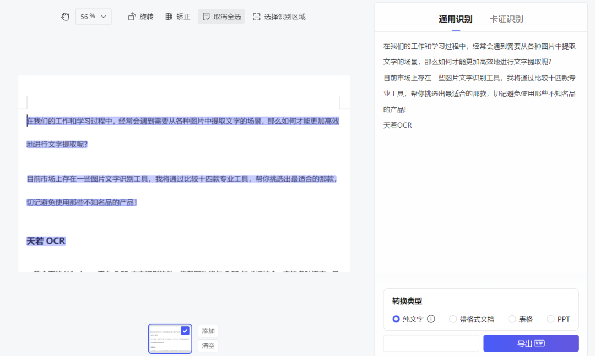
Task: Expand zoom level chevron arrow
Action: click(104, 17)
